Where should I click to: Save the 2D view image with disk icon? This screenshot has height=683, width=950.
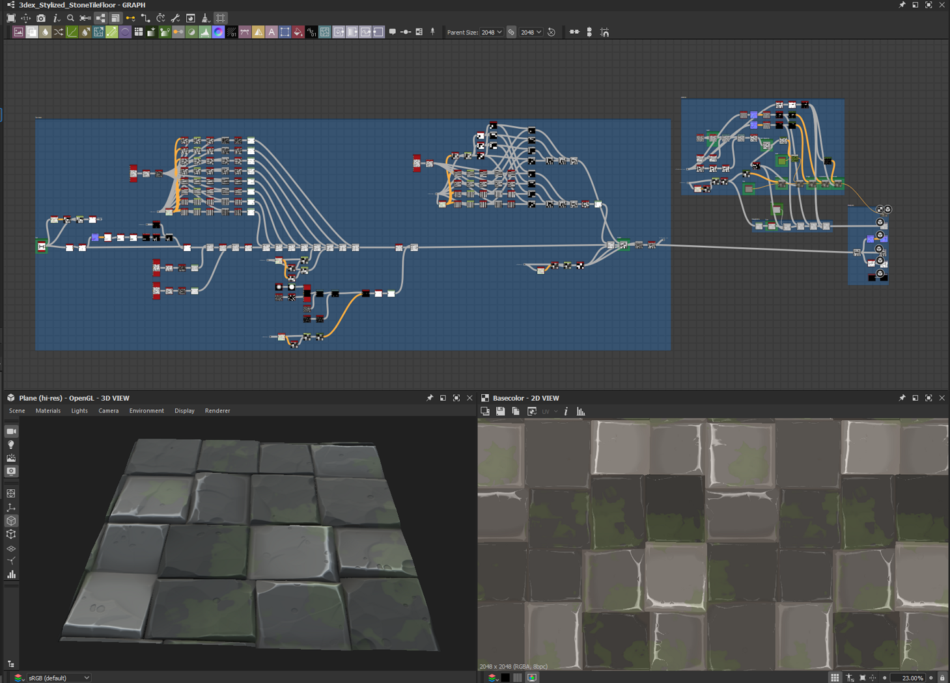tap(500, 411)
